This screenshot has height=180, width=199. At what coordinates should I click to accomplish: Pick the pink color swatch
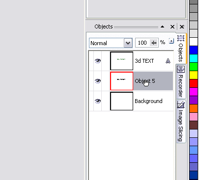tap(194, 117)
